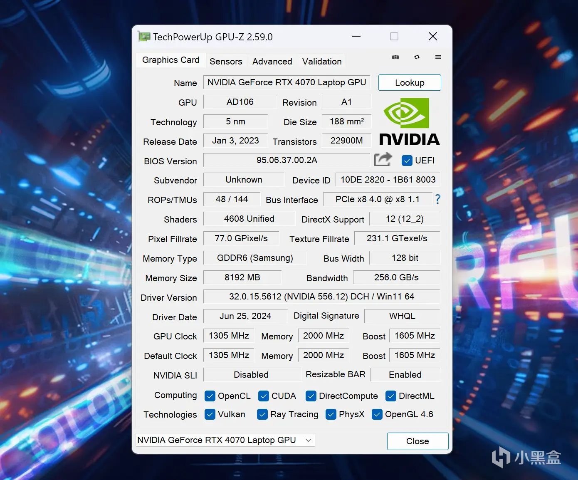Click the Driver Version text field
The image size is (578, 480).
pyautogui.click(x=321, y=297)
